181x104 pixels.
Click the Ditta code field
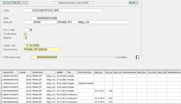(x=29, y=11)
